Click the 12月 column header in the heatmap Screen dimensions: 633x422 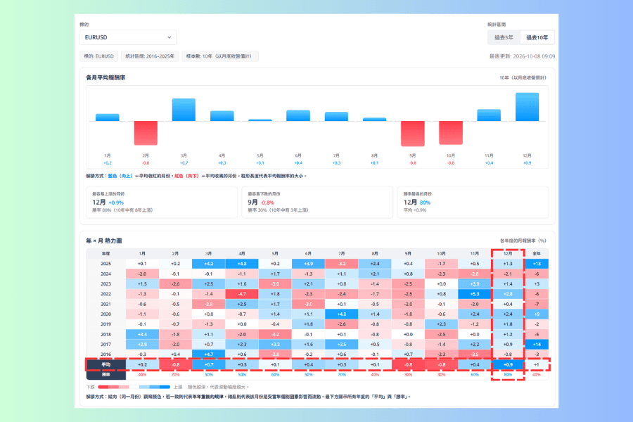508,254
